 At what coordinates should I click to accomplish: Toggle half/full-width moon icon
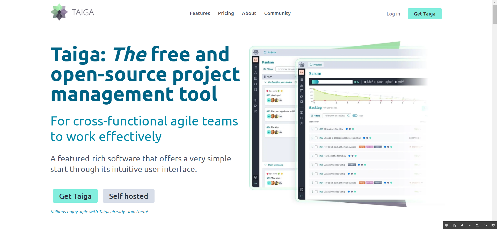(462, 225)
